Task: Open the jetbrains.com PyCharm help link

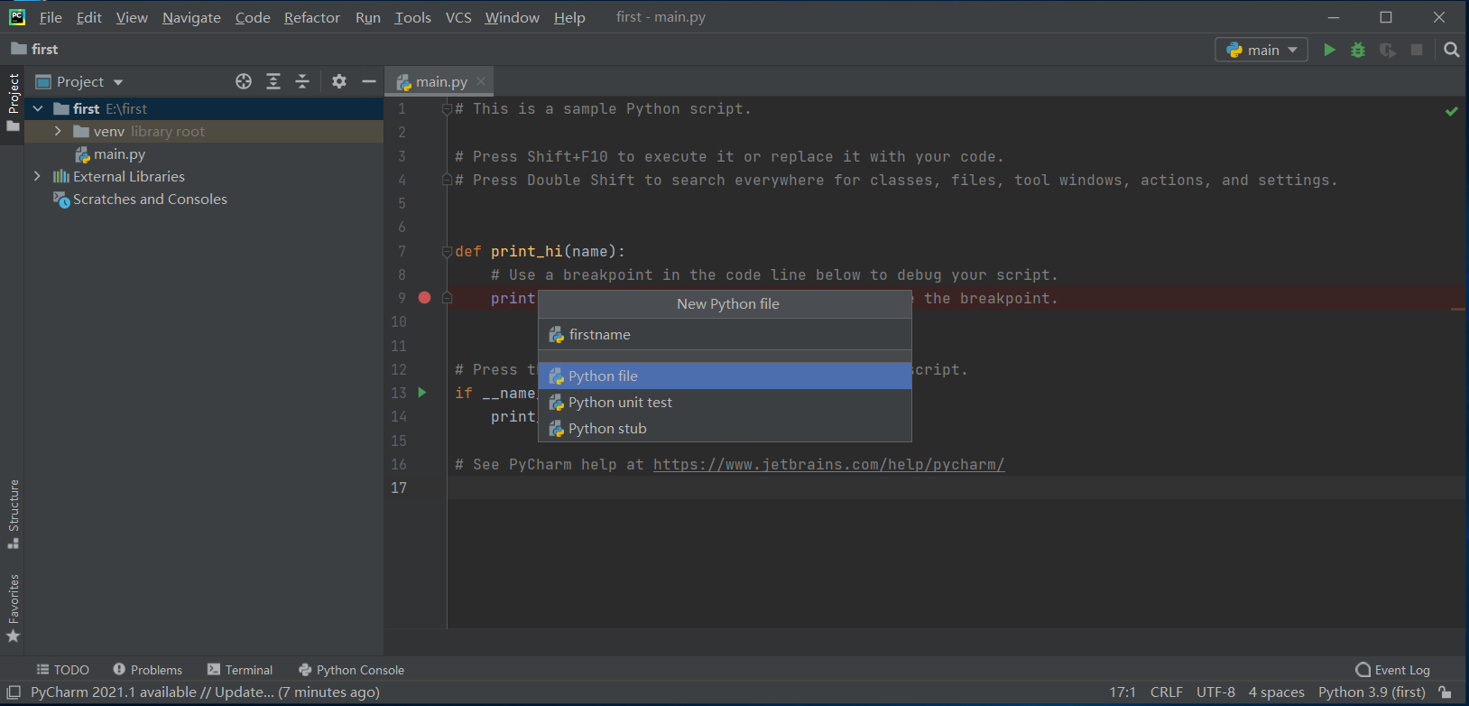Action: coord(828,464)
